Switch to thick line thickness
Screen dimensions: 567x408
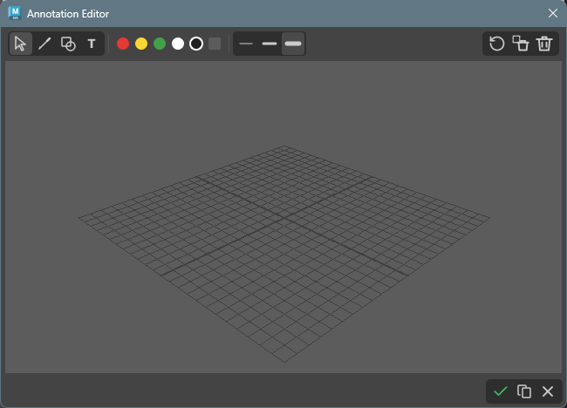[293, 44]
